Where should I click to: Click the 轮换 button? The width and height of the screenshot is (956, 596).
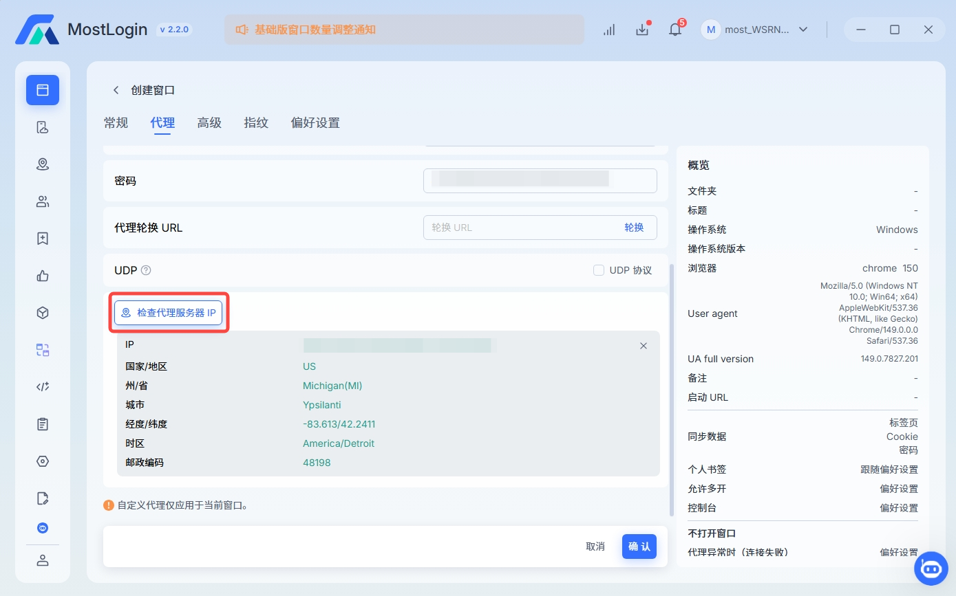tap(634, 228)
